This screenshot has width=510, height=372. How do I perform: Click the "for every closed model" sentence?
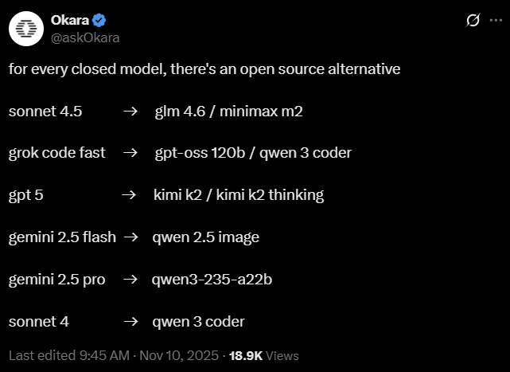204,69
